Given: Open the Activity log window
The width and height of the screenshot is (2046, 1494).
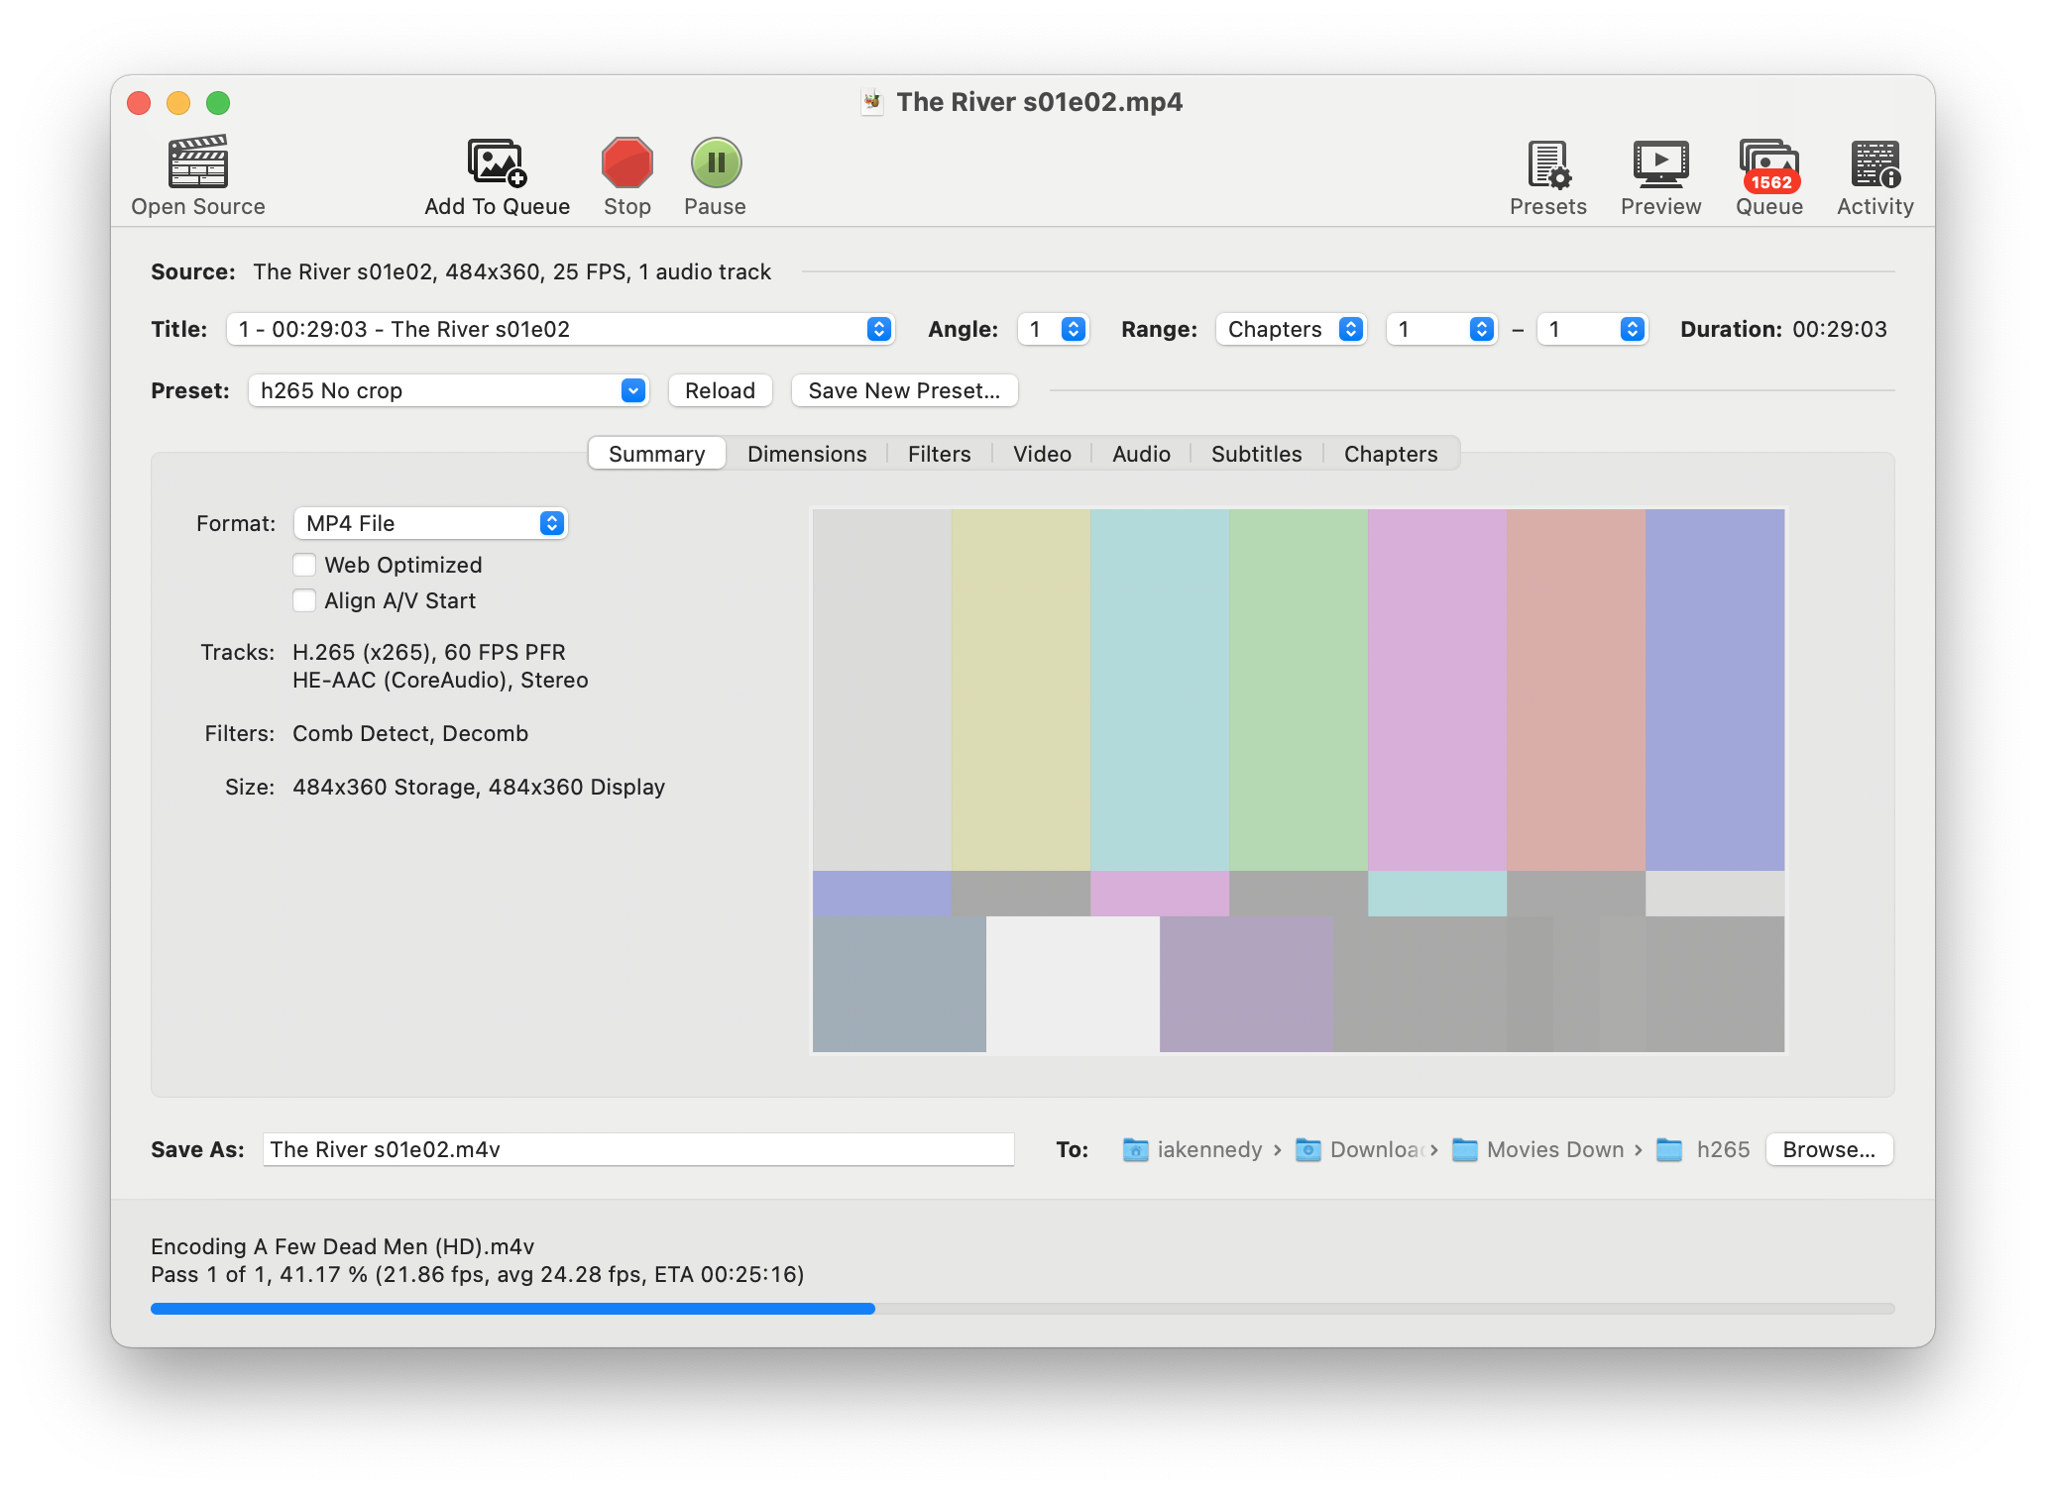Looking at the screenshot, I should pos(1874,173).
